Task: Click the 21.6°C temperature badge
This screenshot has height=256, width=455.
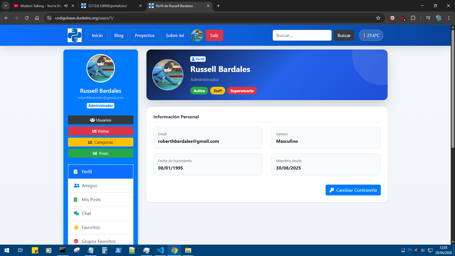Action: click(x=371, y=35)
